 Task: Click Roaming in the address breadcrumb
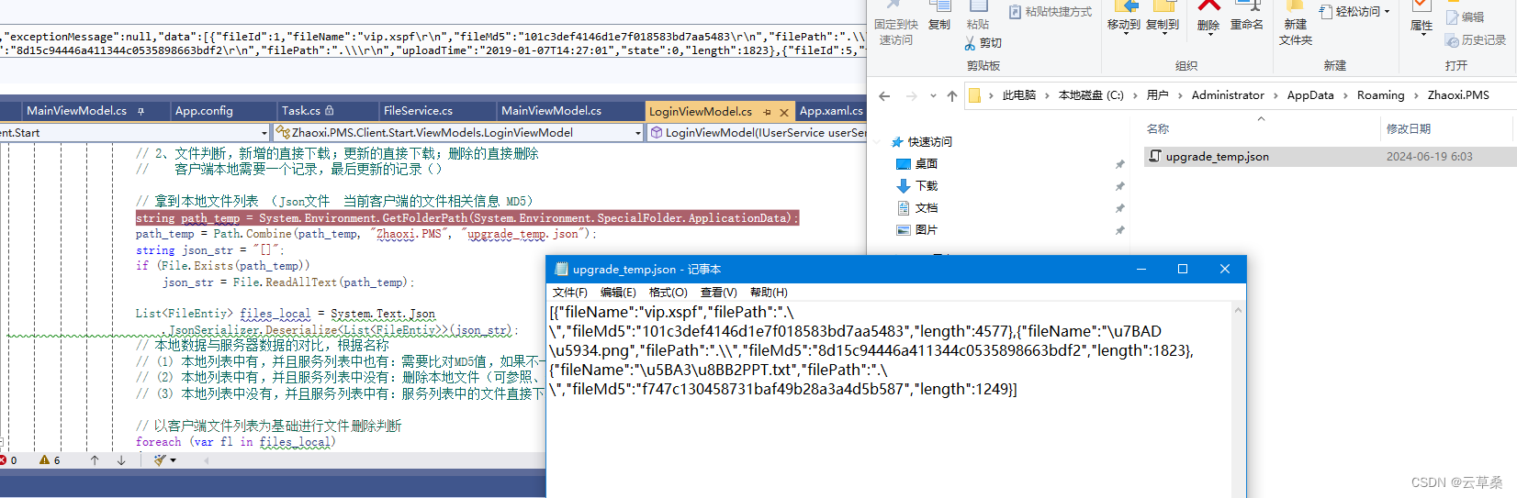pos(1380,95)
